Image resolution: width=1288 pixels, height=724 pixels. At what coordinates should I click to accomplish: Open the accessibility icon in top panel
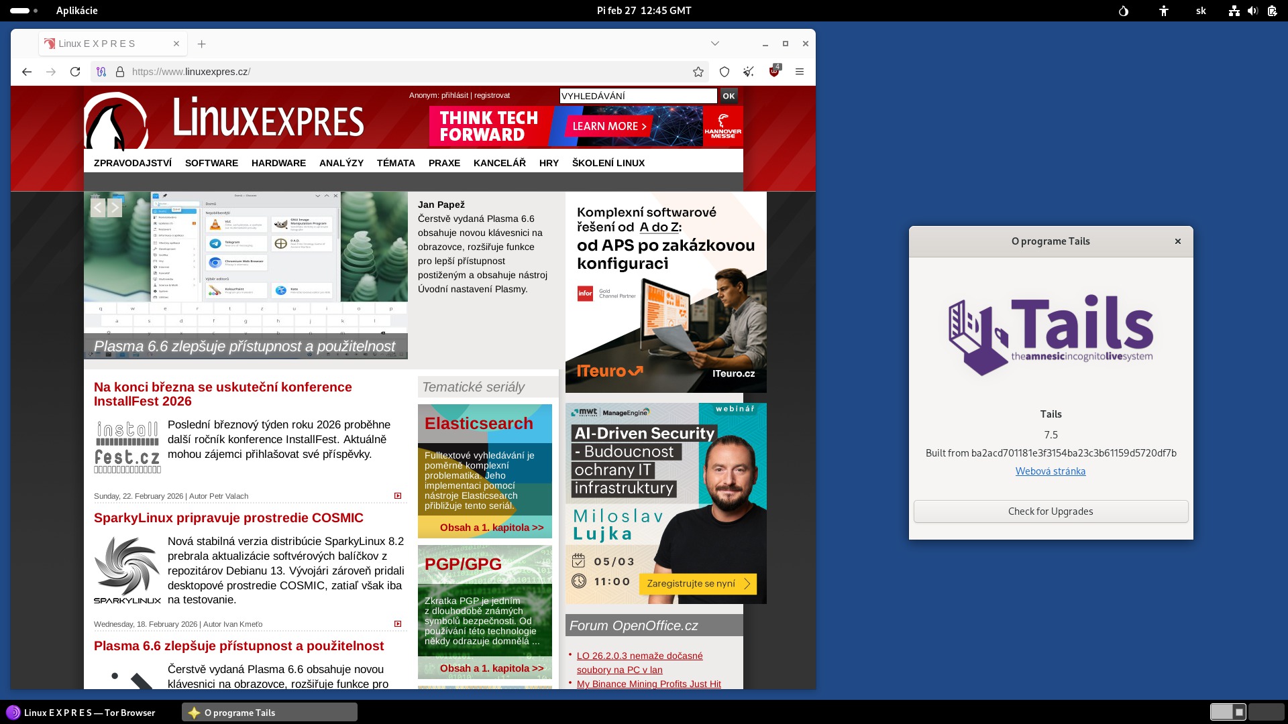pos(1164,11)
